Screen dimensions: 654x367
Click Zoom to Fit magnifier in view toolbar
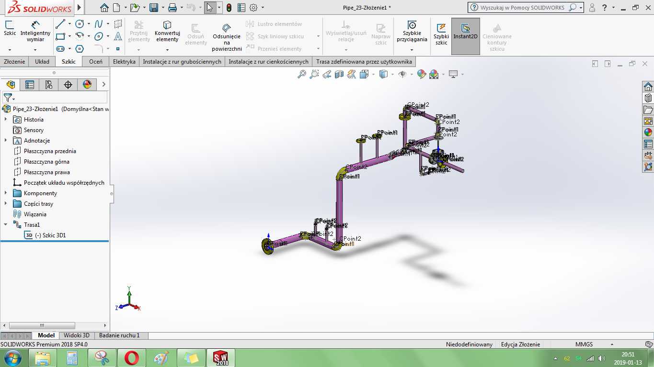point(302,74)
